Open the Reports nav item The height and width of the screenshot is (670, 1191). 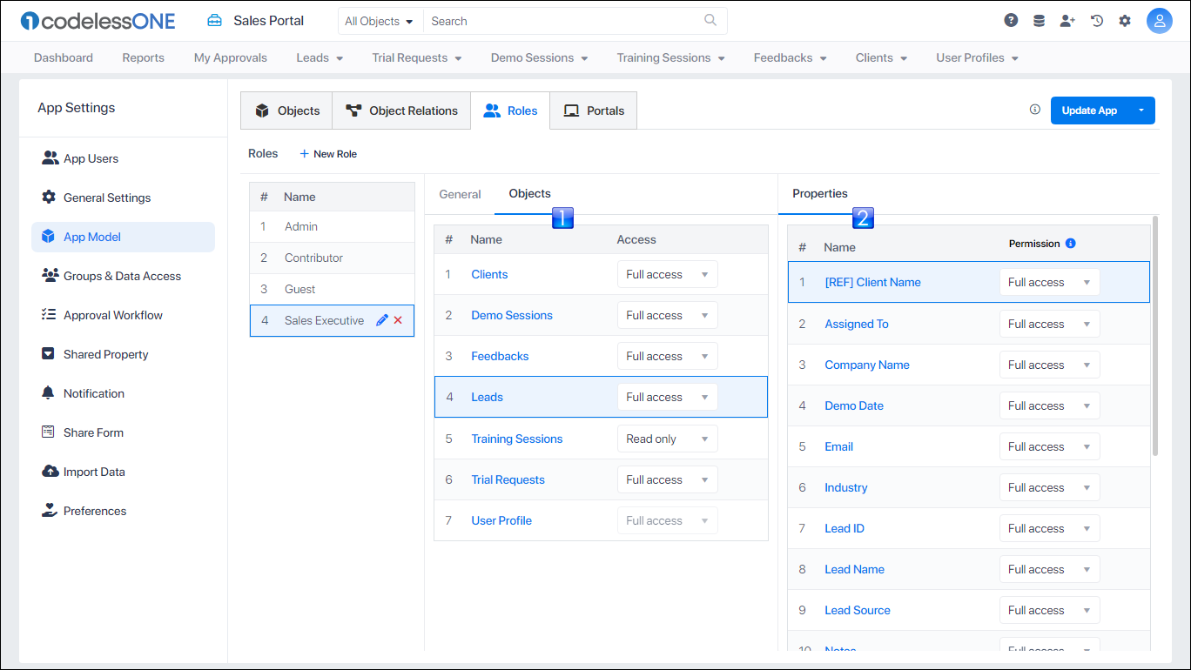pyautogui.click(x=143, y=57)
